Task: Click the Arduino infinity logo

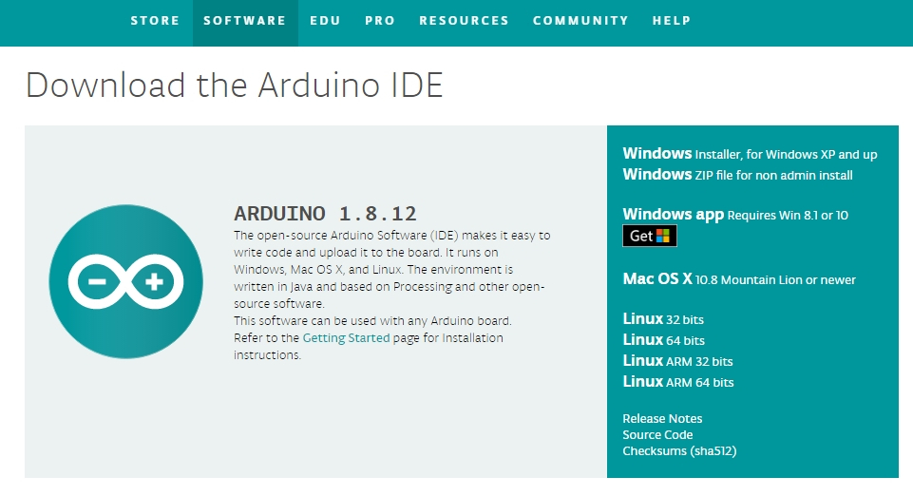Action: click(x=125, y=282)
